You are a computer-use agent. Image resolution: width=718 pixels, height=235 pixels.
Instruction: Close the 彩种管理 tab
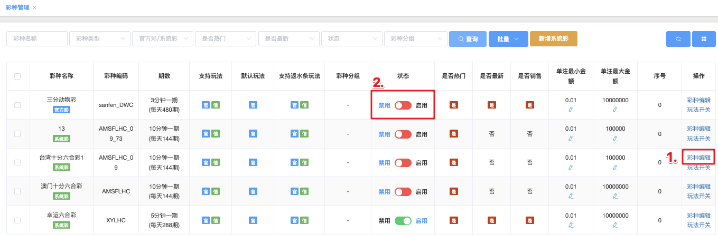coord(35,7)
